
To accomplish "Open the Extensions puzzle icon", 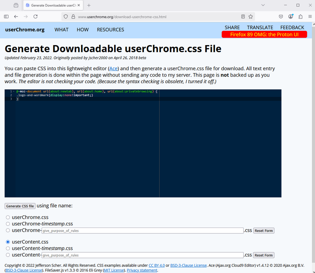I will coord(300,16).
